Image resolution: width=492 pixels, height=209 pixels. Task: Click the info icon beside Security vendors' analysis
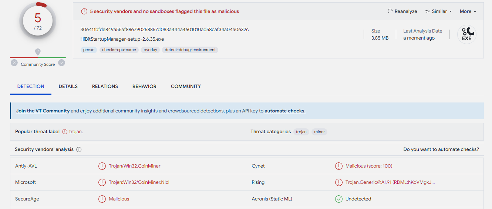(79, 149)
